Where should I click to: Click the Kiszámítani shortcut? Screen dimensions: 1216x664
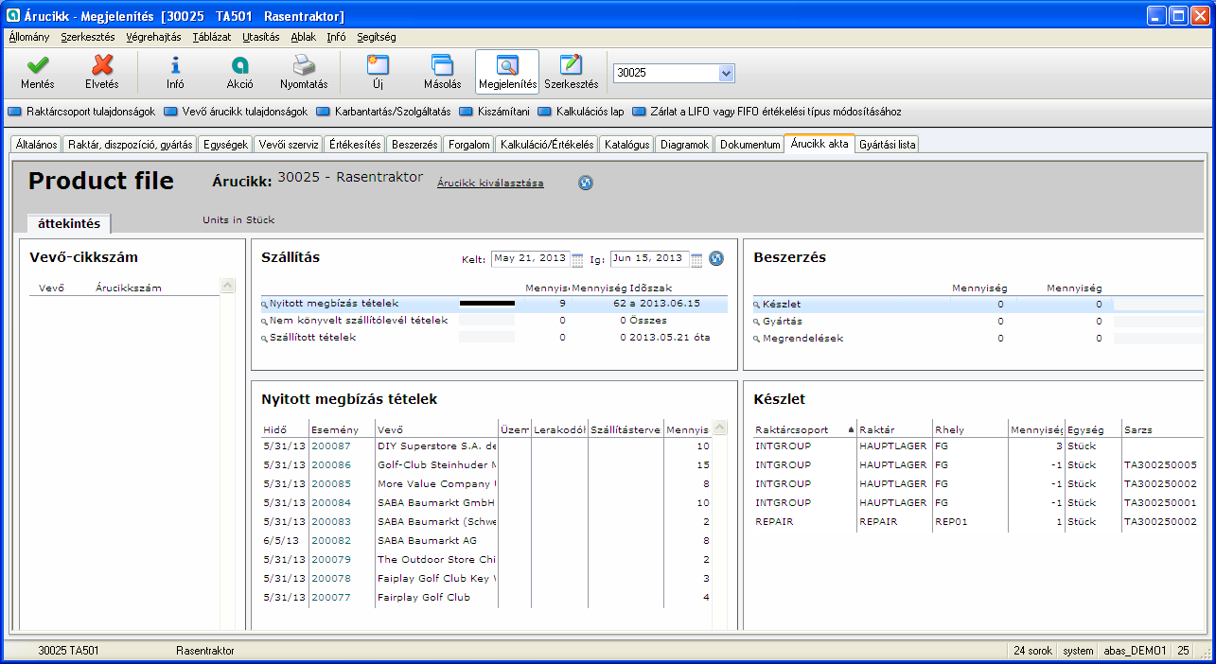point(494,112)
